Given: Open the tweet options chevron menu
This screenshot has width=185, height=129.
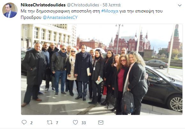Looking at the screenshot, I should pyautogui.click(x=180, y=5).
